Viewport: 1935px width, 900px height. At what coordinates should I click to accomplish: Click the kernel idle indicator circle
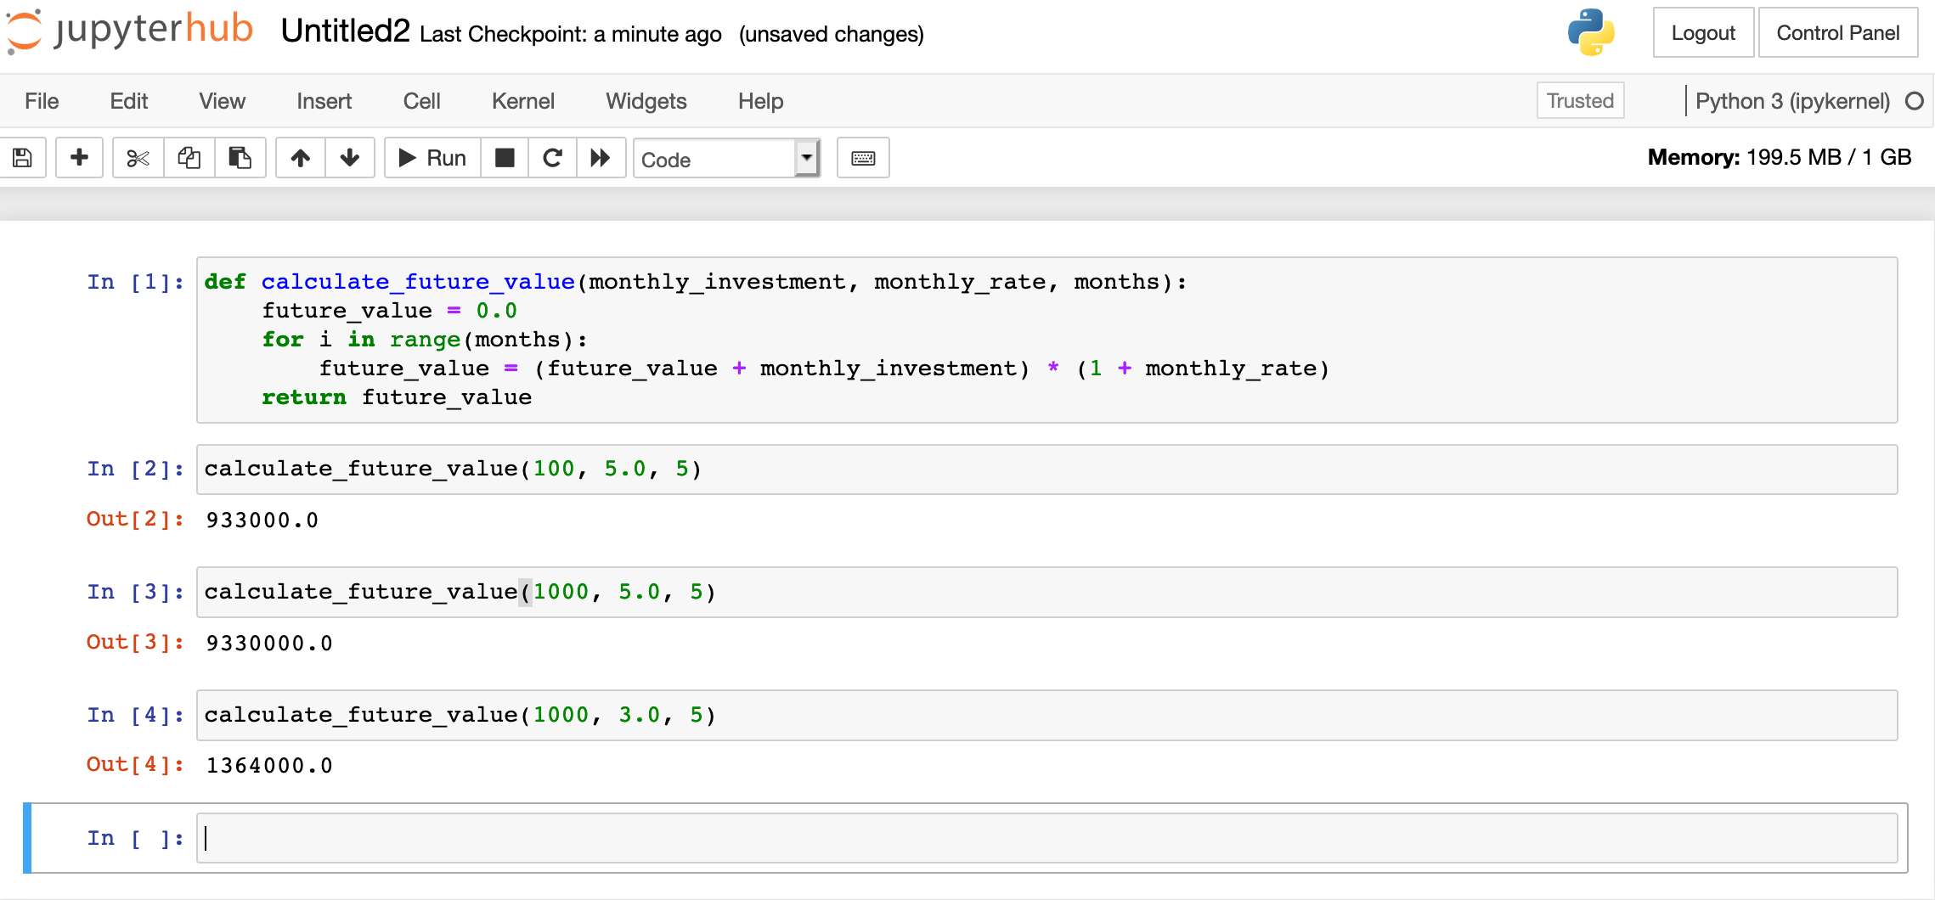[x=1915, y=101]
